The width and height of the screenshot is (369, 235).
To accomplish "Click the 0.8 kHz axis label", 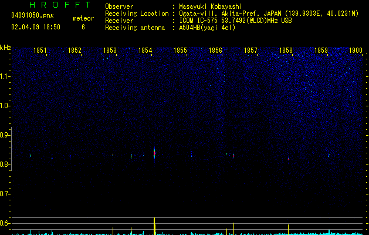I will 5,164.
